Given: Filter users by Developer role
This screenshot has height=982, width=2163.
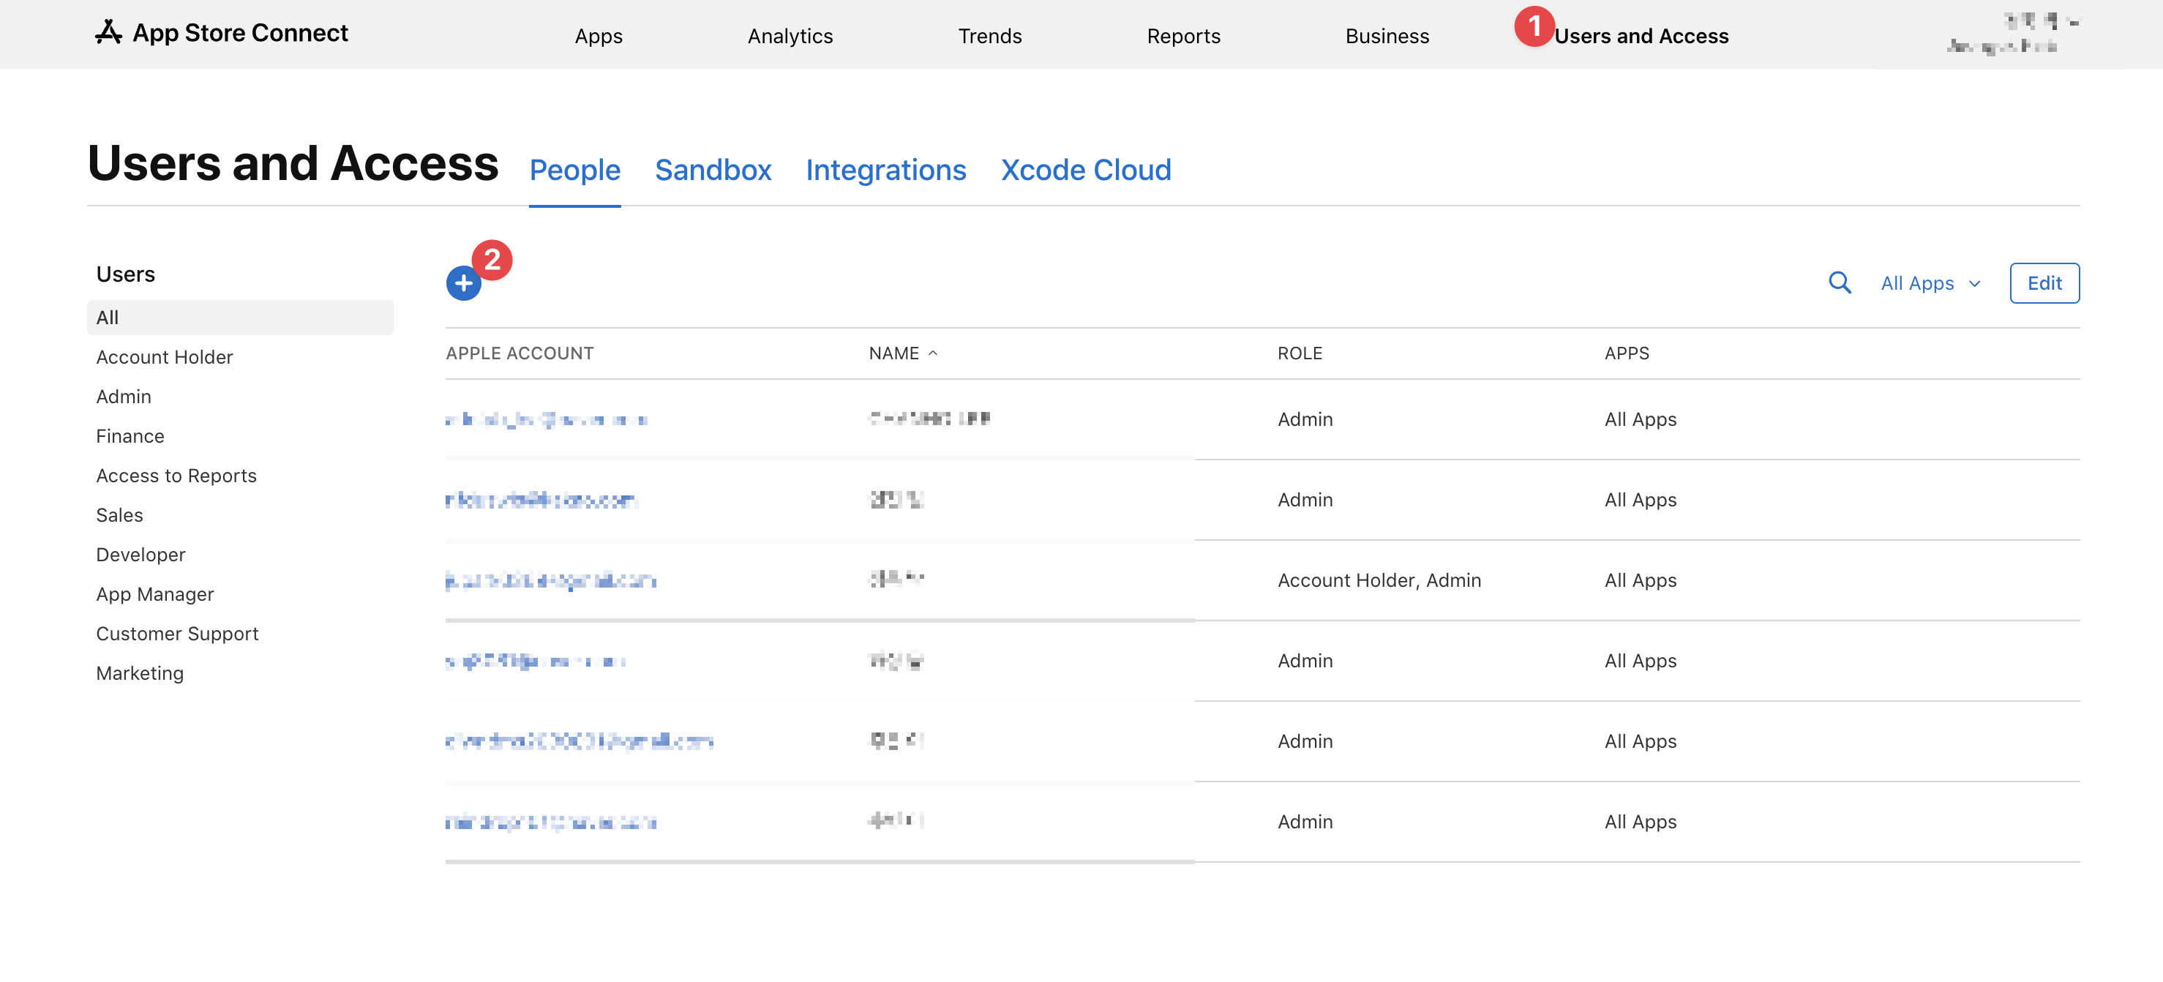Looking at the screenshot, I should (x=140, y=555).
